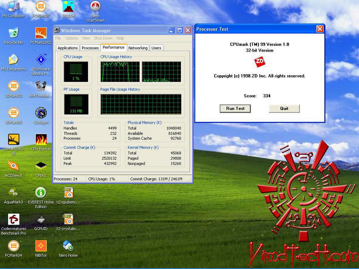Minimize the Windows Task Manager window
This screenshot has height=269, width=359.
pos(171,30)
